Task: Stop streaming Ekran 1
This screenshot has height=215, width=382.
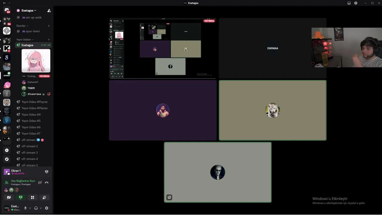Action: (x=47, y=172)
